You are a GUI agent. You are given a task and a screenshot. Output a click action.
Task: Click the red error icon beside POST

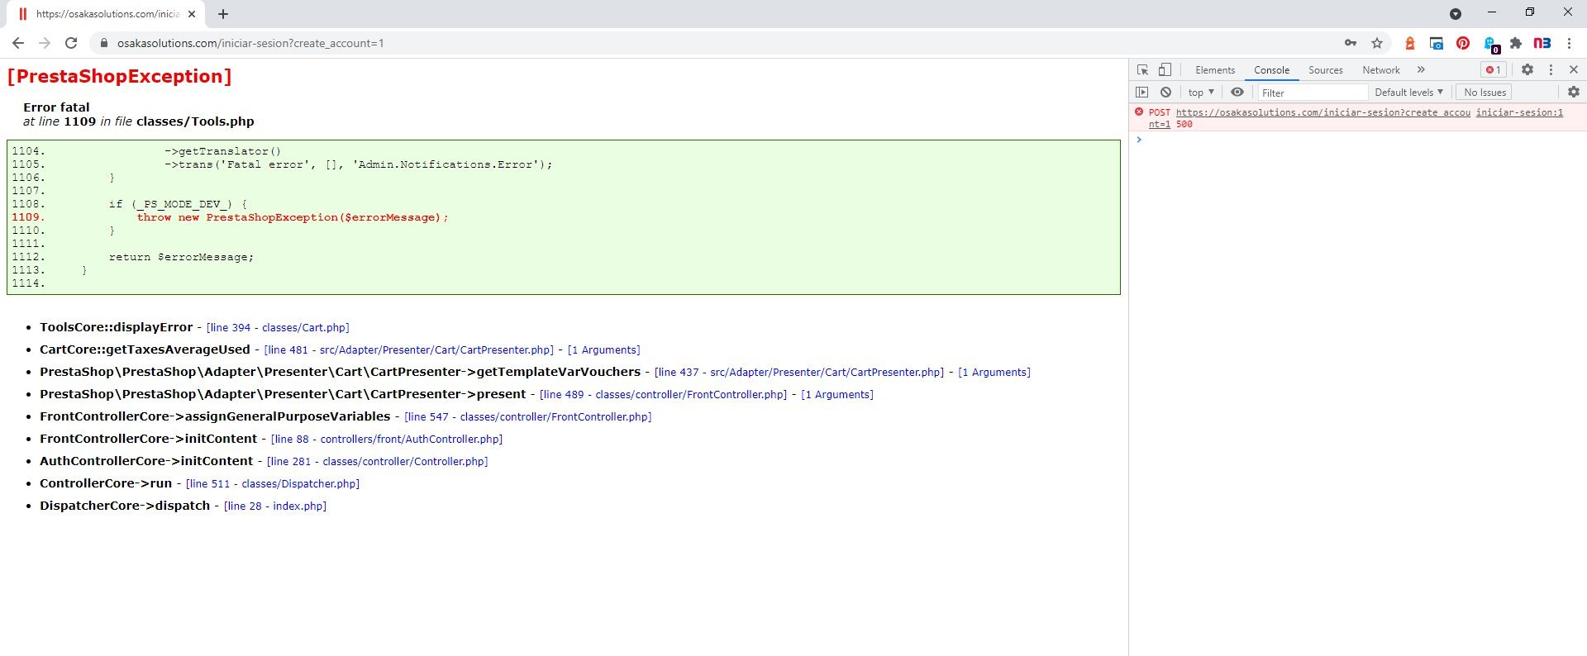click(x=1139, y=112)
